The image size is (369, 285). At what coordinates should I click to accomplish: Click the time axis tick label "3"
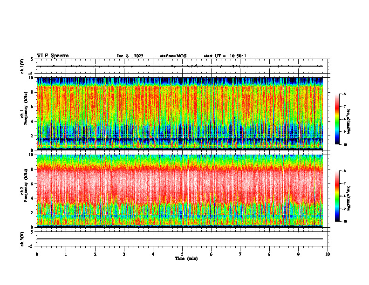(x=124, y=254)
